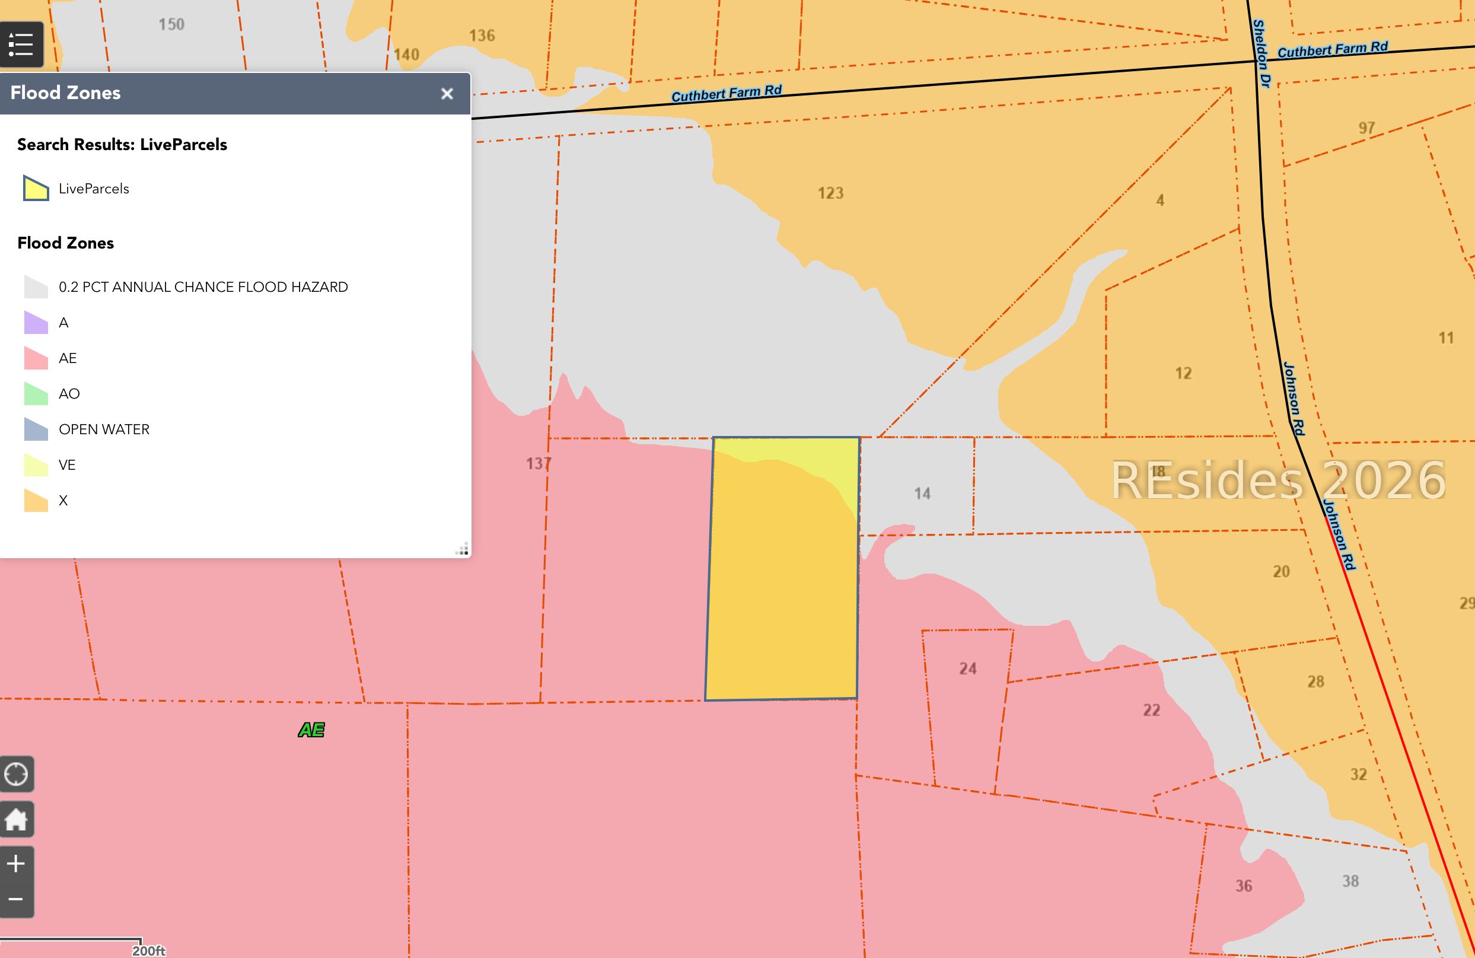
Task: Open the layer list menu button
Action: click(21, 44)
